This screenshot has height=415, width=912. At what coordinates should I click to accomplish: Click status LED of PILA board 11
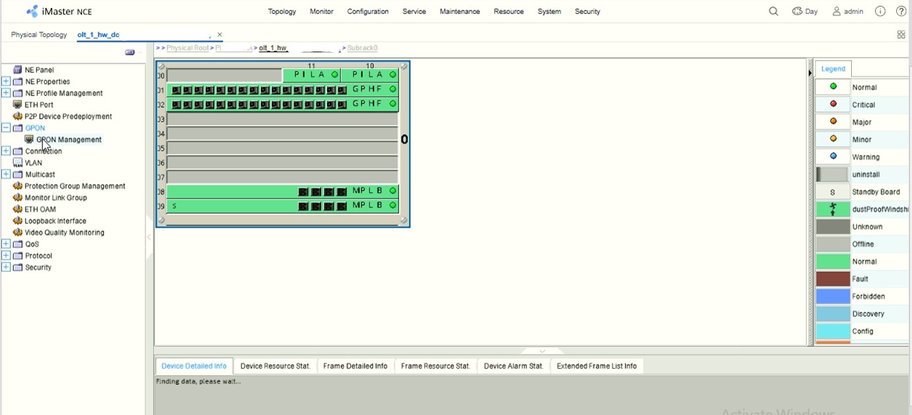coord(335,75)
